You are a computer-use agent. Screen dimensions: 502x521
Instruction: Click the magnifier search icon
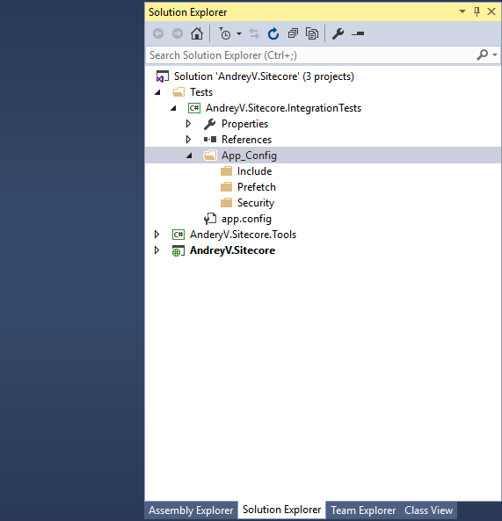tap(482, 54)
